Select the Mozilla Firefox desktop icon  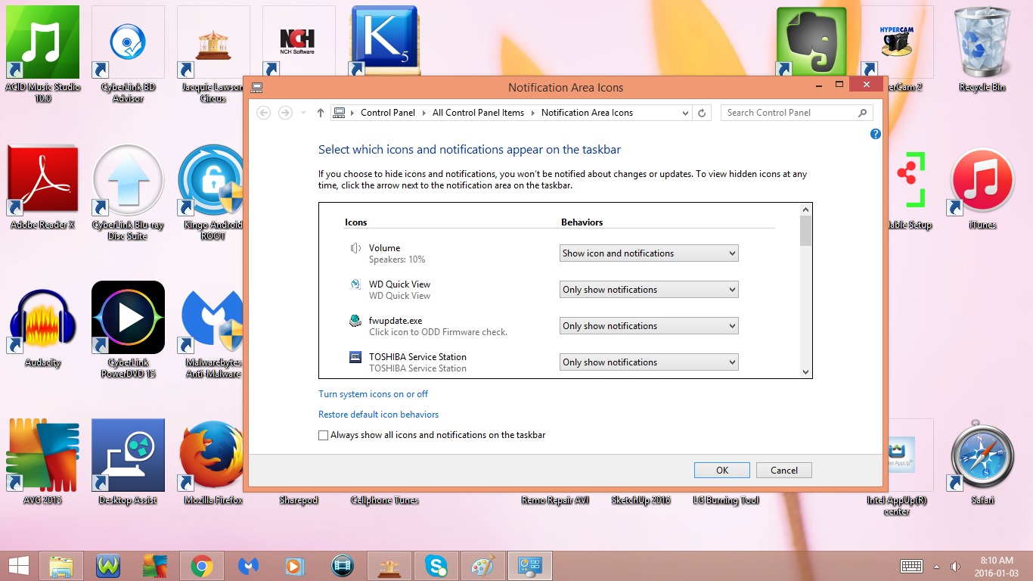(213, 462)
